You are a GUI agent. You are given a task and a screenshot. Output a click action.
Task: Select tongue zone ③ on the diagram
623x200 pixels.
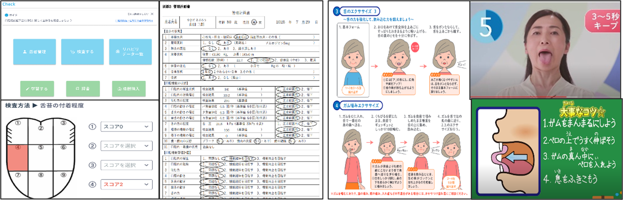coord(63,132)
